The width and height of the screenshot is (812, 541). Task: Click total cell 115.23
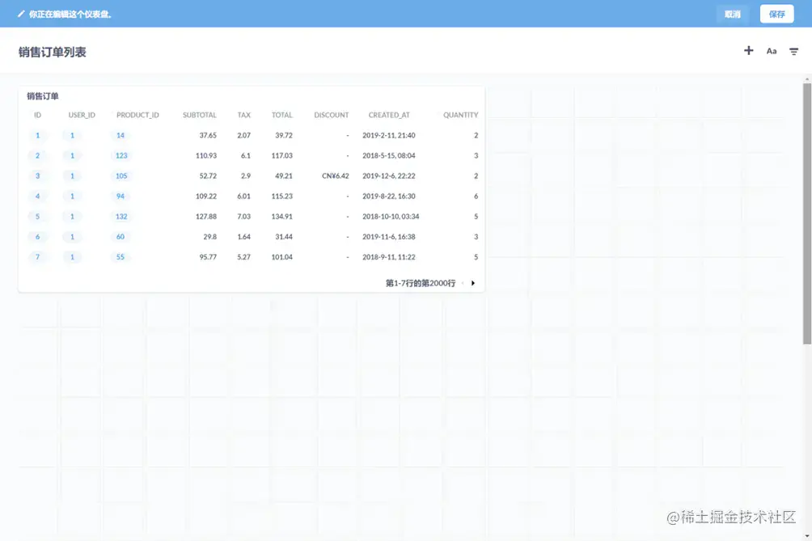point(282,197)
